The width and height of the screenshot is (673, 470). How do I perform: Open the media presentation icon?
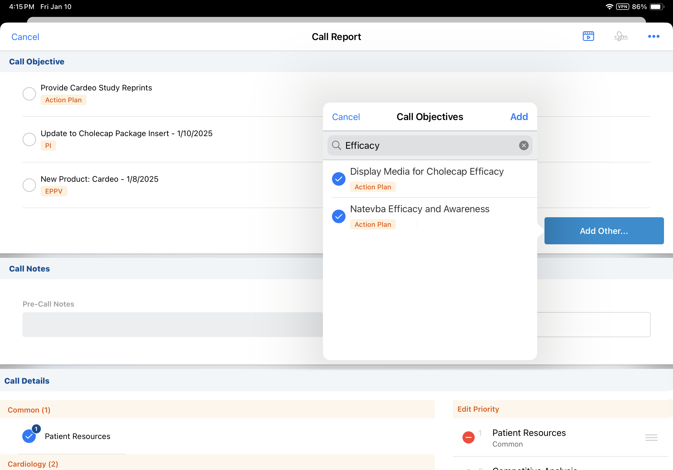[588, 36]
